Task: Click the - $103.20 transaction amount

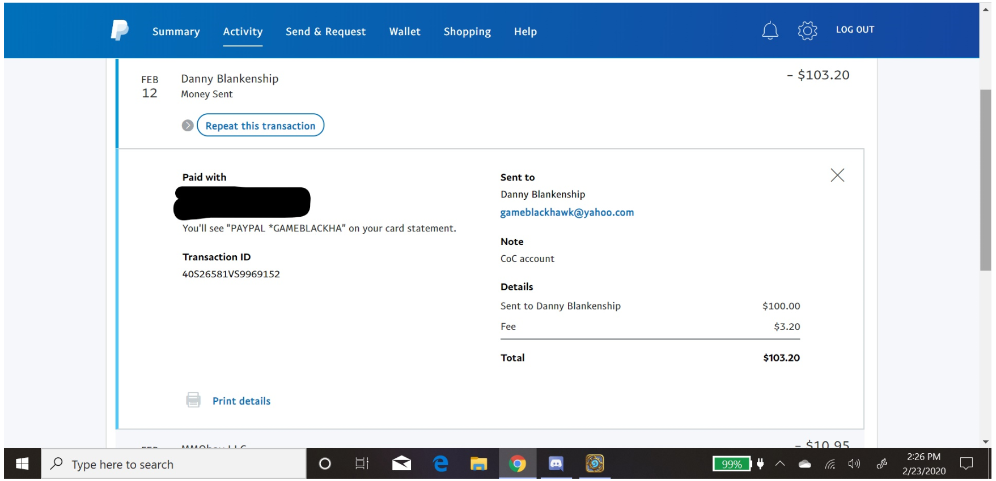Action: 818,75
